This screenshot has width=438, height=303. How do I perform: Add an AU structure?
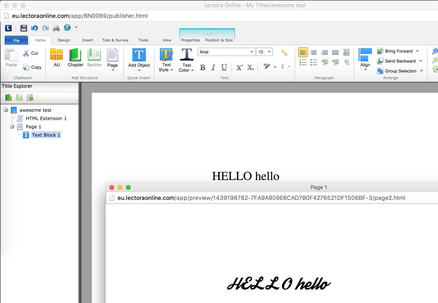pyautogui.click(x=57, y=58)
